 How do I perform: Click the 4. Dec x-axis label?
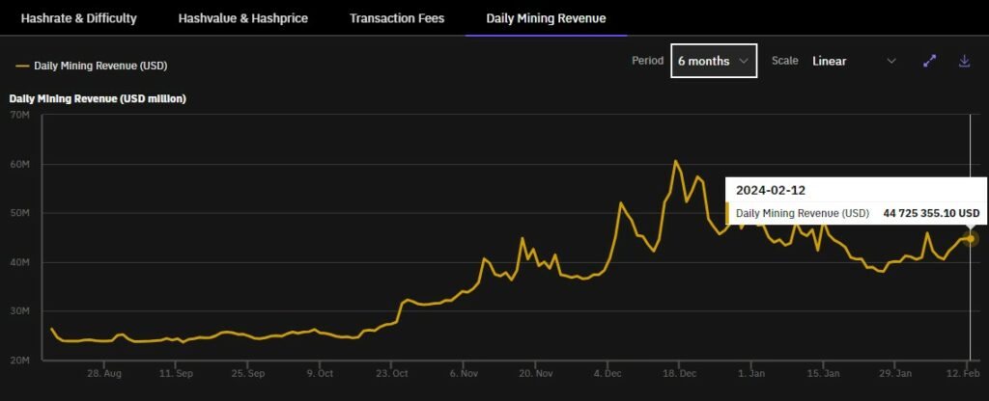[608, 373]
